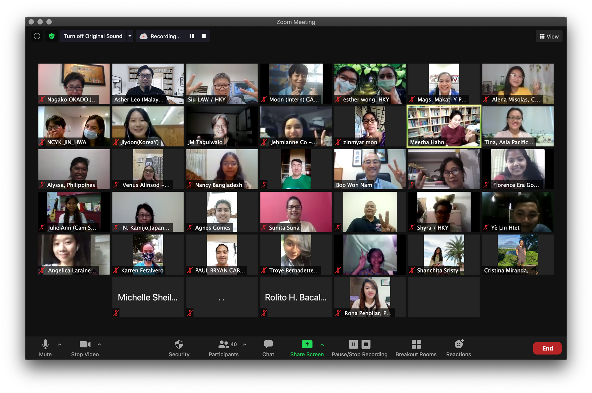Viewport: 592px width, 393px height.
Task: Open the Chat panel
Action: tap(268, 348)
